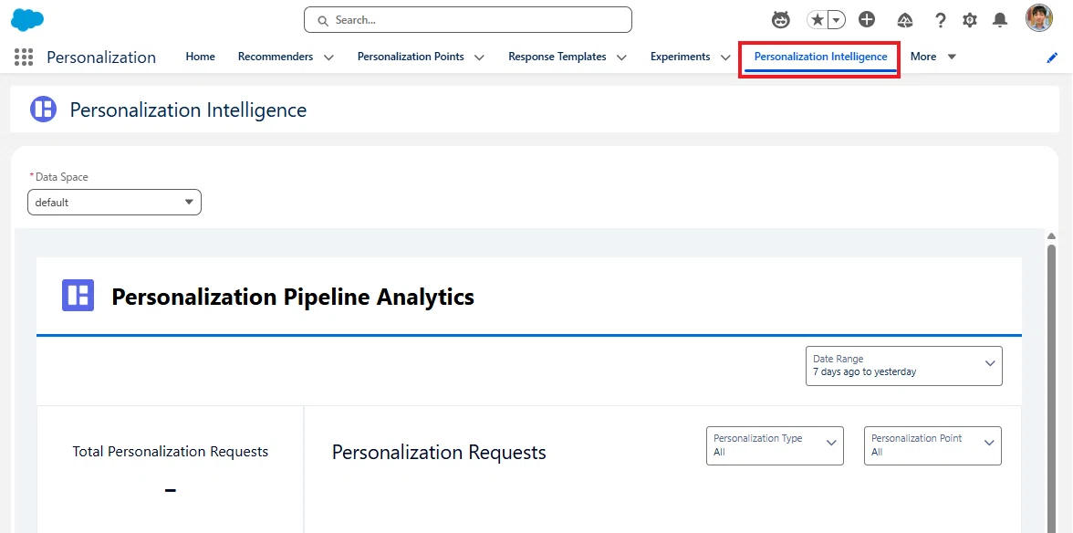1073x533 pixels.
Task: Open the Personalization Point filter
Action: (932, 445)
